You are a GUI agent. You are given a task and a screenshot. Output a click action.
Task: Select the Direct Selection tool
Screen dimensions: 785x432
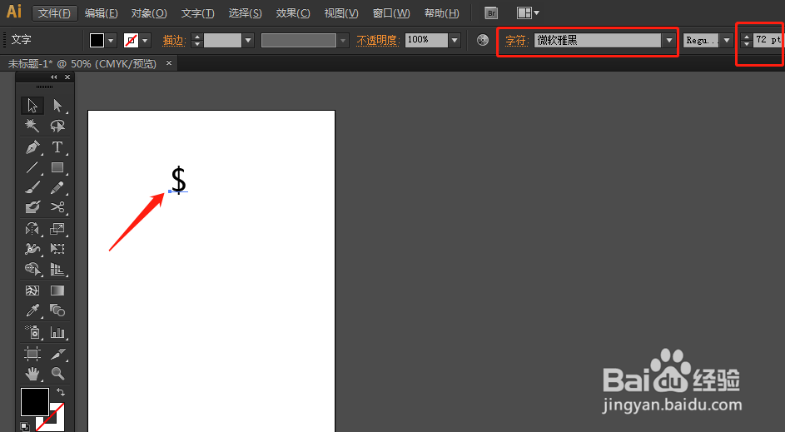(x=57, y=106)
